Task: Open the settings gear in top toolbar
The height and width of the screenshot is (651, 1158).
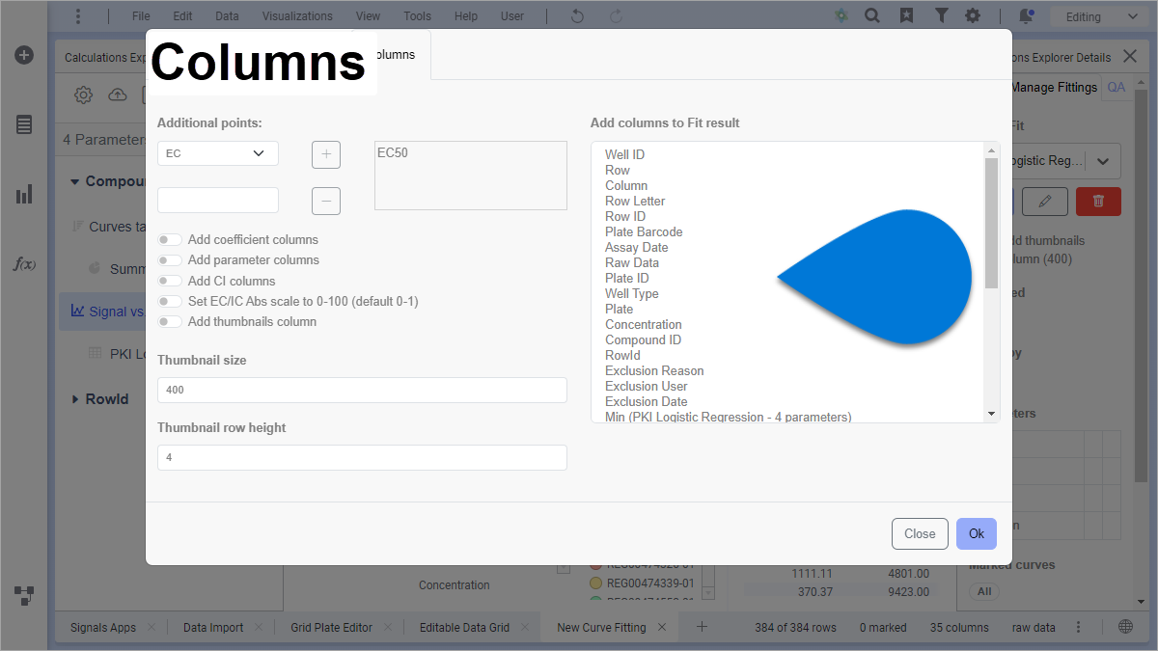Action: 973,16
